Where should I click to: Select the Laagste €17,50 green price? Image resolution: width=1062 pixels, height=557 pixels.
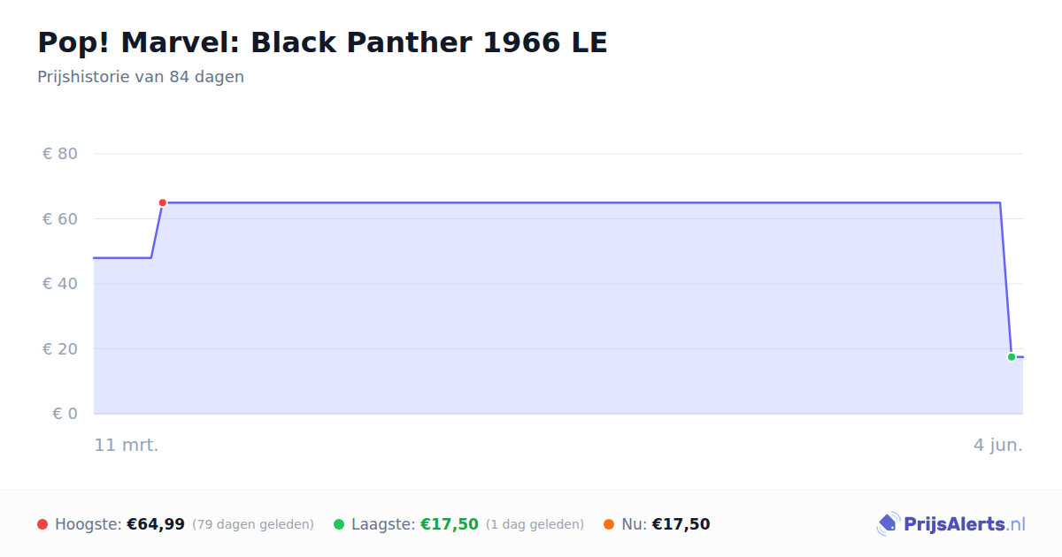[450, 524]
